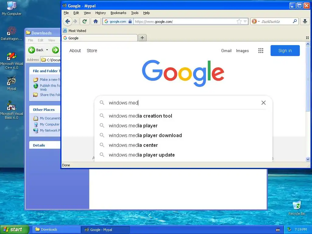Screen dimensions: 312x234
Task: Open the Help menu
Action: (x=147, y=13)
